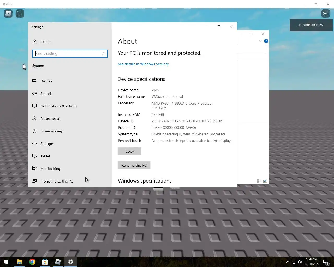Click the blue help icon in background window

tap(266, 41)
